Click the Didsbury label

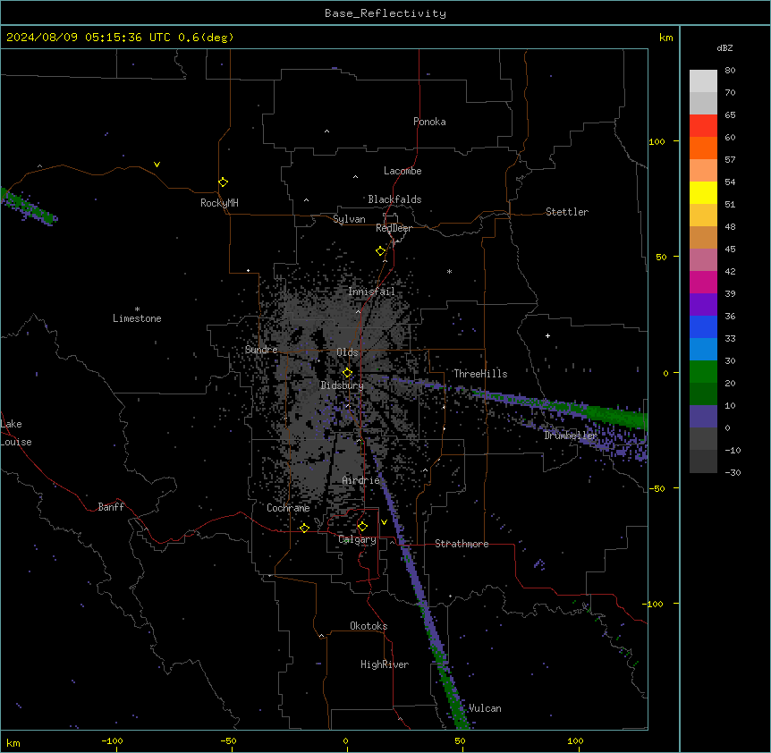pyautogui.click(x=342, y=385)
